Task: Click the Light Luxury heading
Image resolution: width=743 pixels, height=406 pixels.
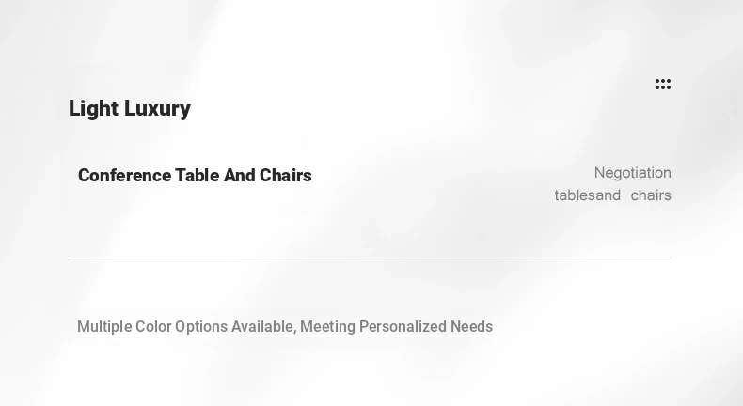Action: click(130, 109)
